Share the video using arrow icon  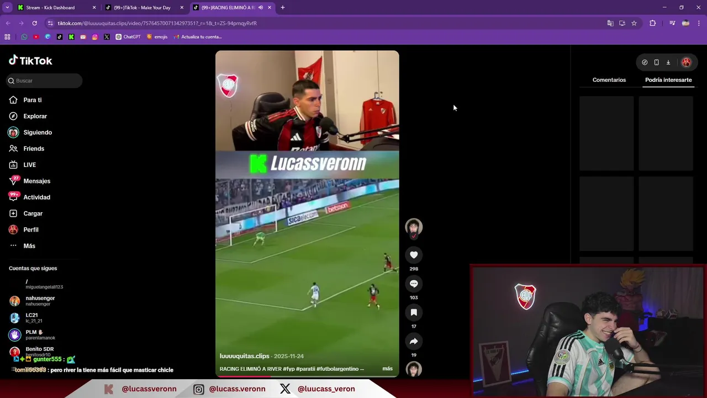point(414,341)
